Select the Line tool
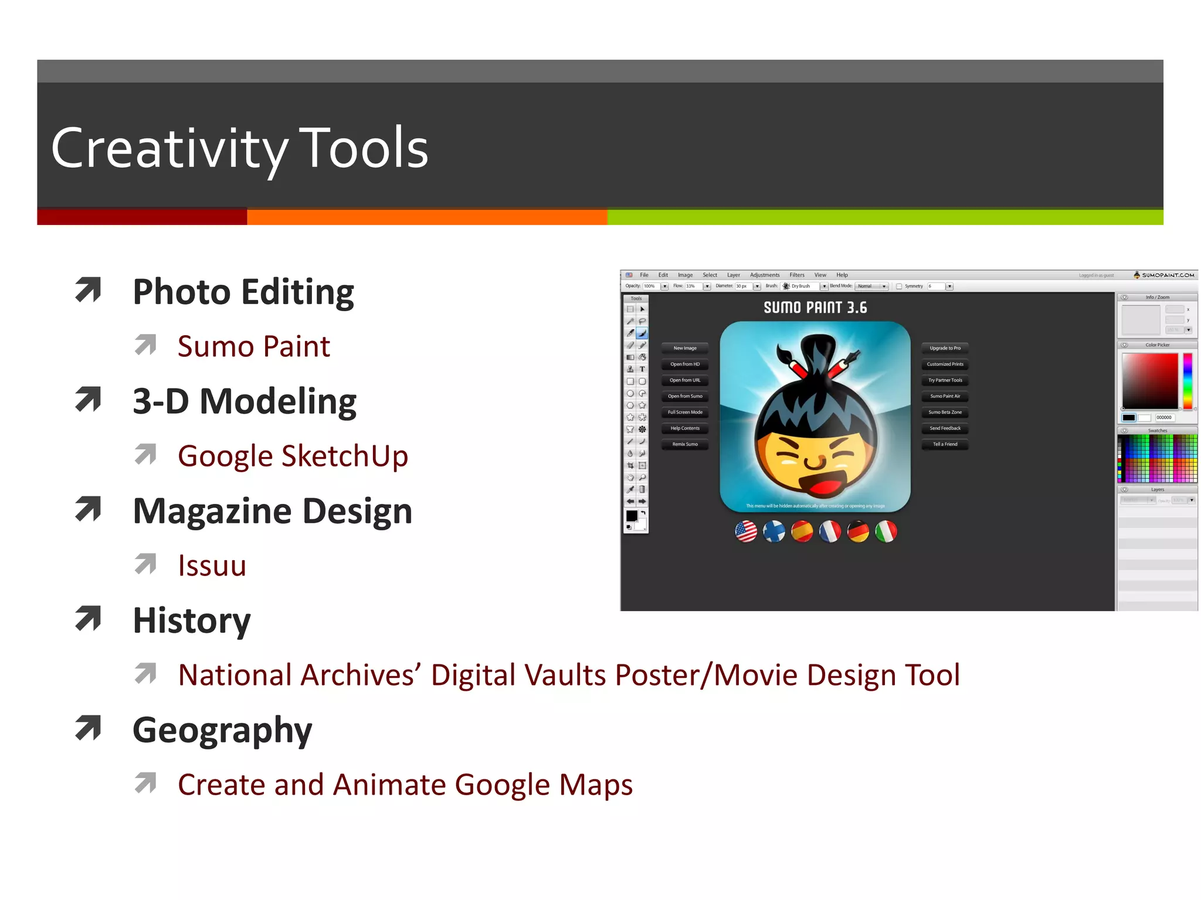 point(630,441)
